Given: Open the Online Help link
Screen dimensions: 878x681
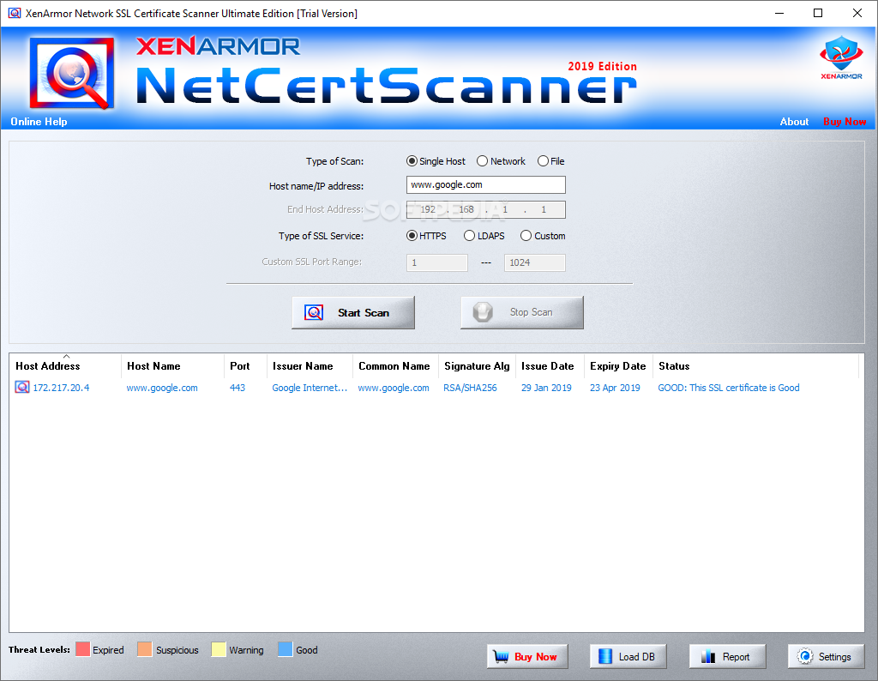Looking at the screenshot, I should pos(39,122).
